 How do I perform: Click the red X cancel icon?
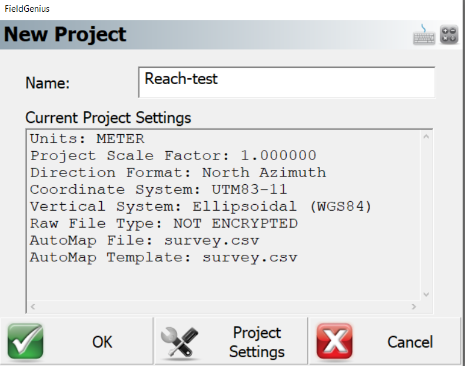(334, 341)
